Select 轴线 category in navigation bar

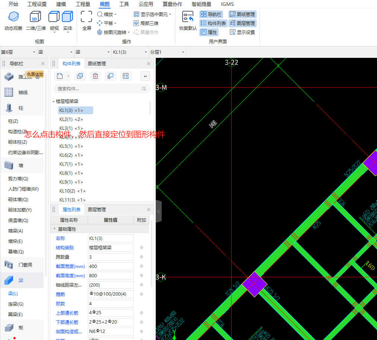coord(22,93)
